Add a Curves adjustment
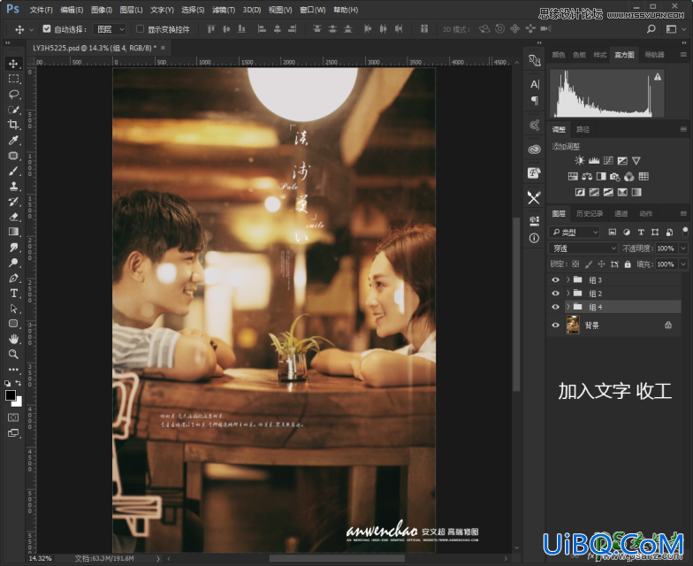Image resolution: width=693 pixels, height=566 pixels. (x=608, y=161)
